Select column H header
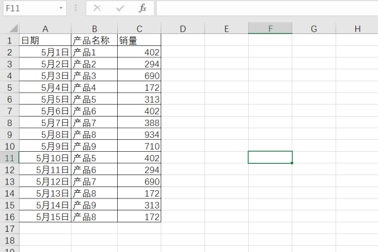Screen dimensions: 378x252 (x=357, y=29)
